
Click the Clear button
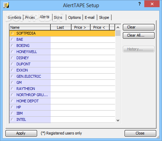[x=139, y=27]
